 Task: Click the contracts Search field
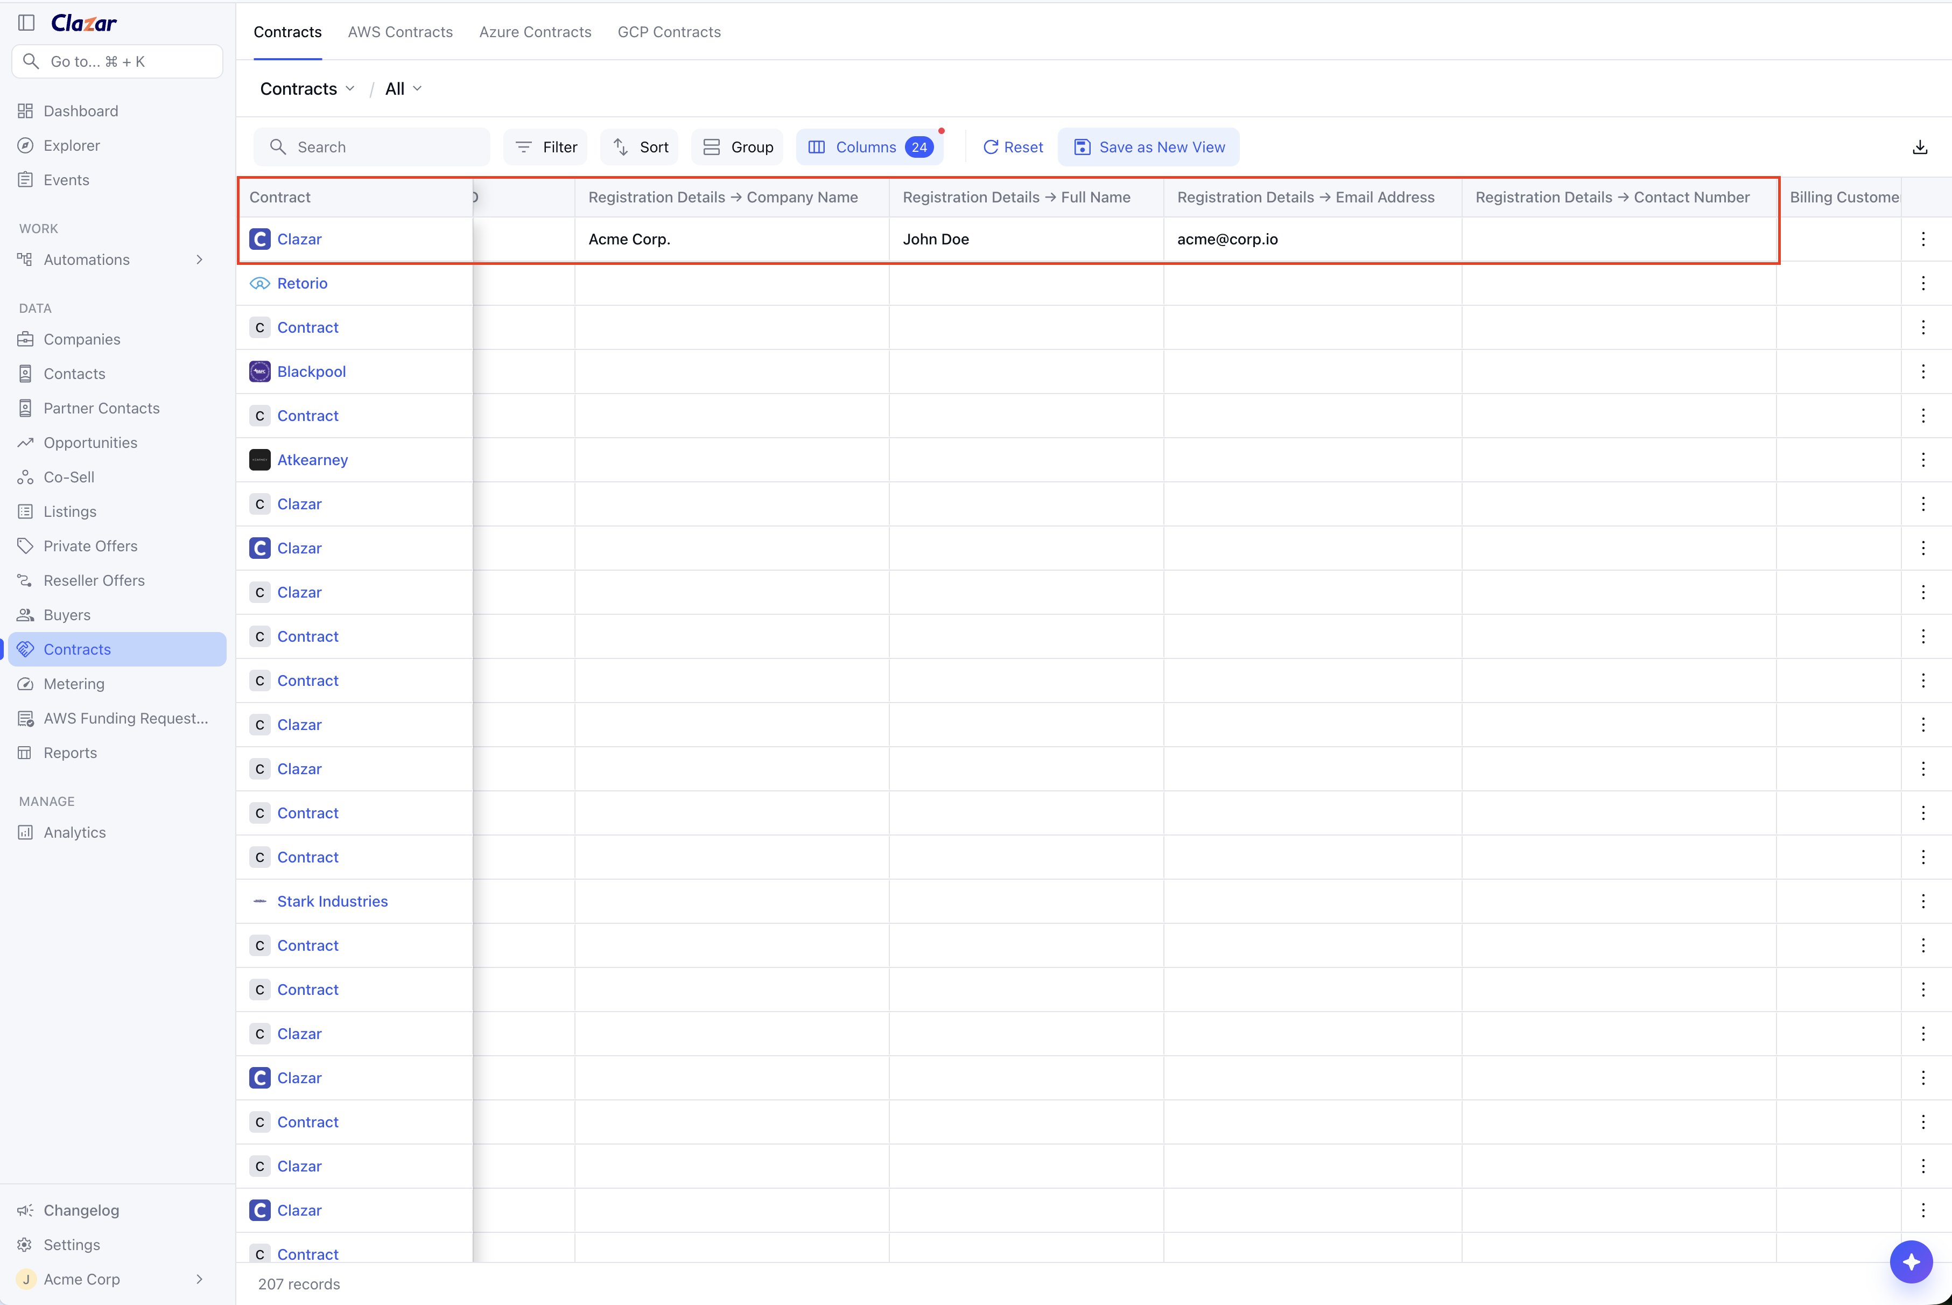coord(372,148)
